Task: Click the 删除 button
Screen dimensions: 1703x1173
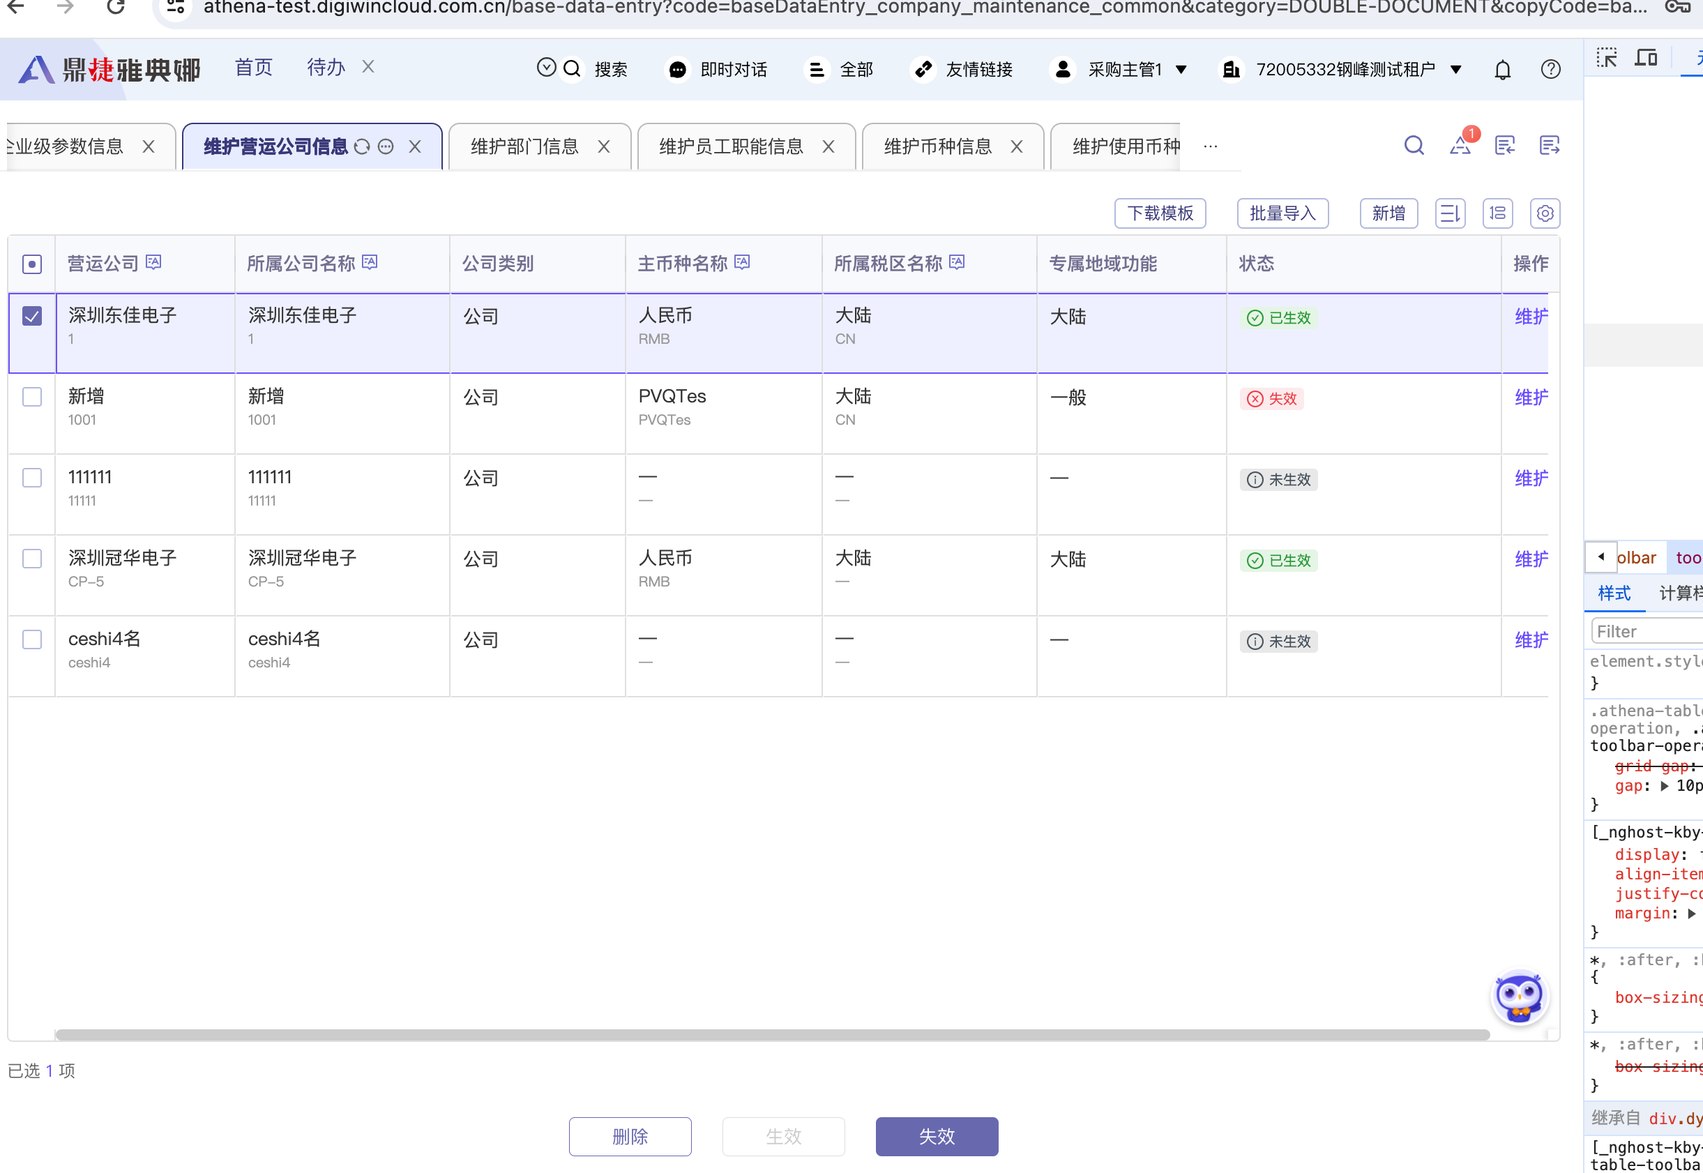Action: [630, 1136]
